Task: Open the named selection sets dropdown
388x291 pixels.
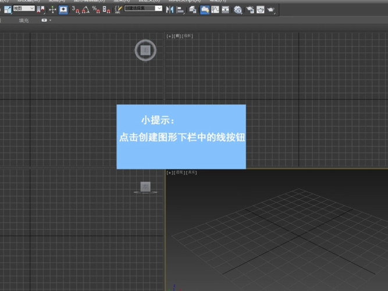Action: [143, 8]
